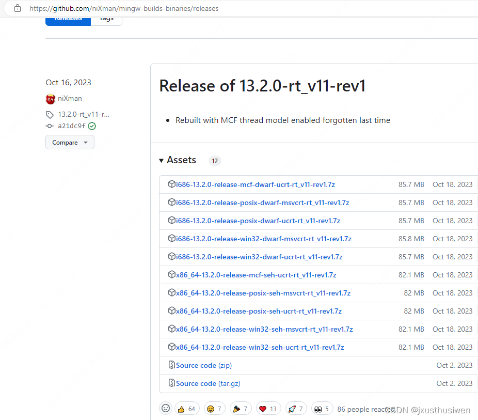The height and width of the screenshot is (420, 478).
Task: Click the 12 assets counter badge
Action: [214, 161]
